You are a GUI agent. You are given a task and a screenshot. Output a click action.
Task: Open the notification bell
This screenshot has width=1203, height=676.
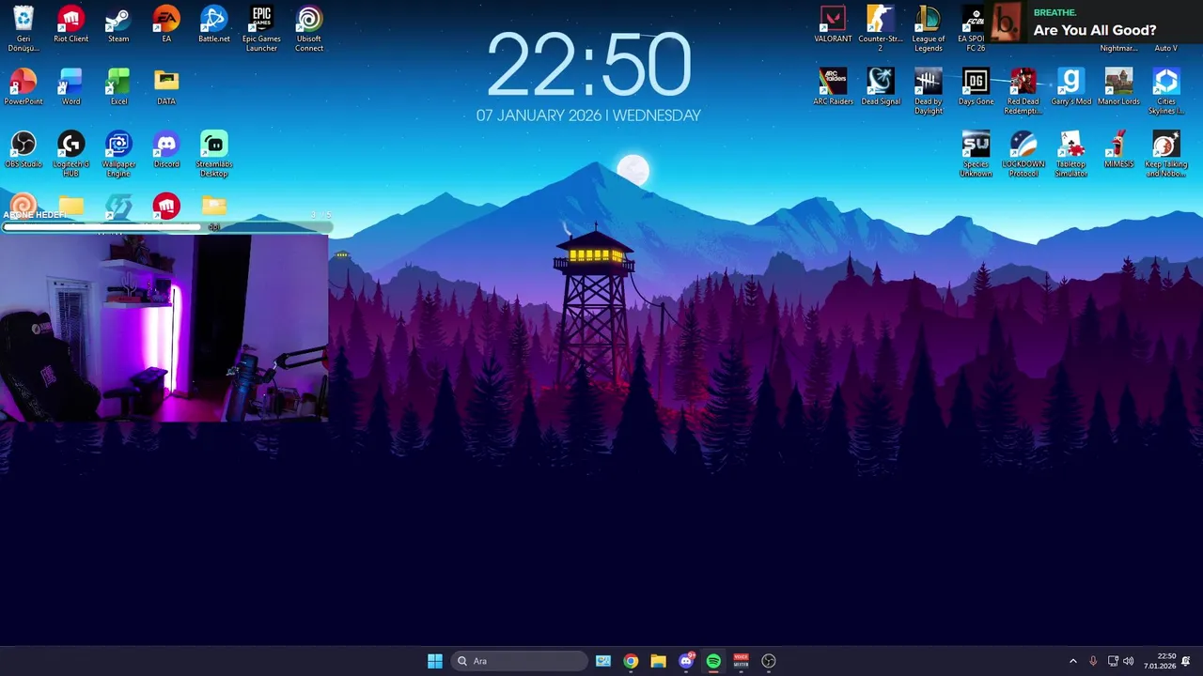click(1186, 661)
